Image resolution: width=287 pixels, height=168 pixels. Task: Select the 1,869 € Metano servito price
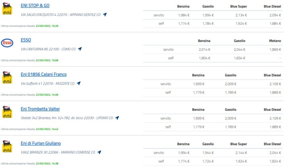tap(275, 50)
